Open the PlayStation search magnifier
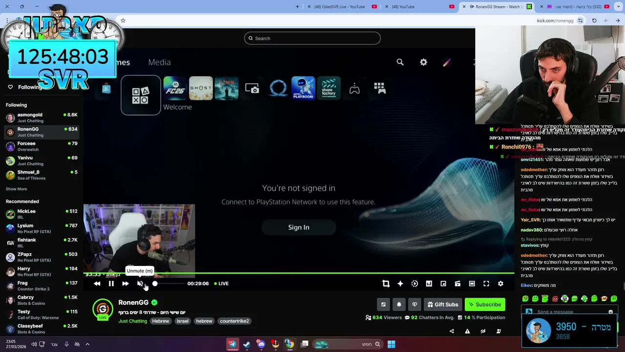Screen dimensions: 625x352 (x=400, y=62)
